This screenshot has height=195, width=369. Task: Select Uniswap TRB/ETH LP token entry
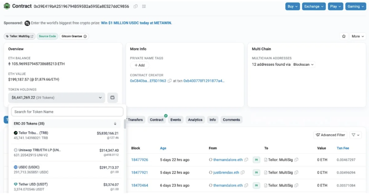(x=66, y=153)
